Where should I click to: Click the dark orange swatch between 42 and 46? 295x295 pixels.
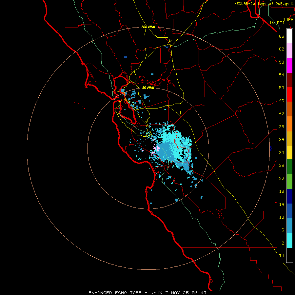point(289,109)
